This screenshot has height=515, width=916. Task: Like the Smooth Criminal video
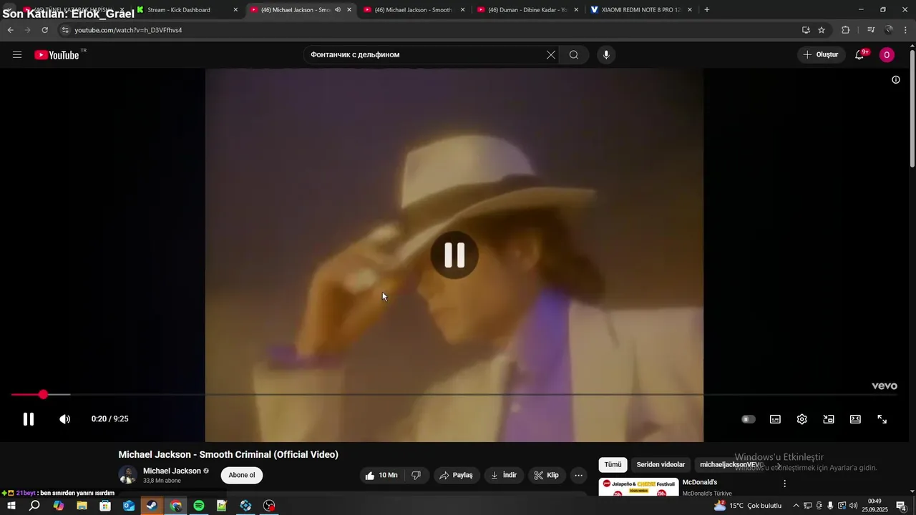381,475
